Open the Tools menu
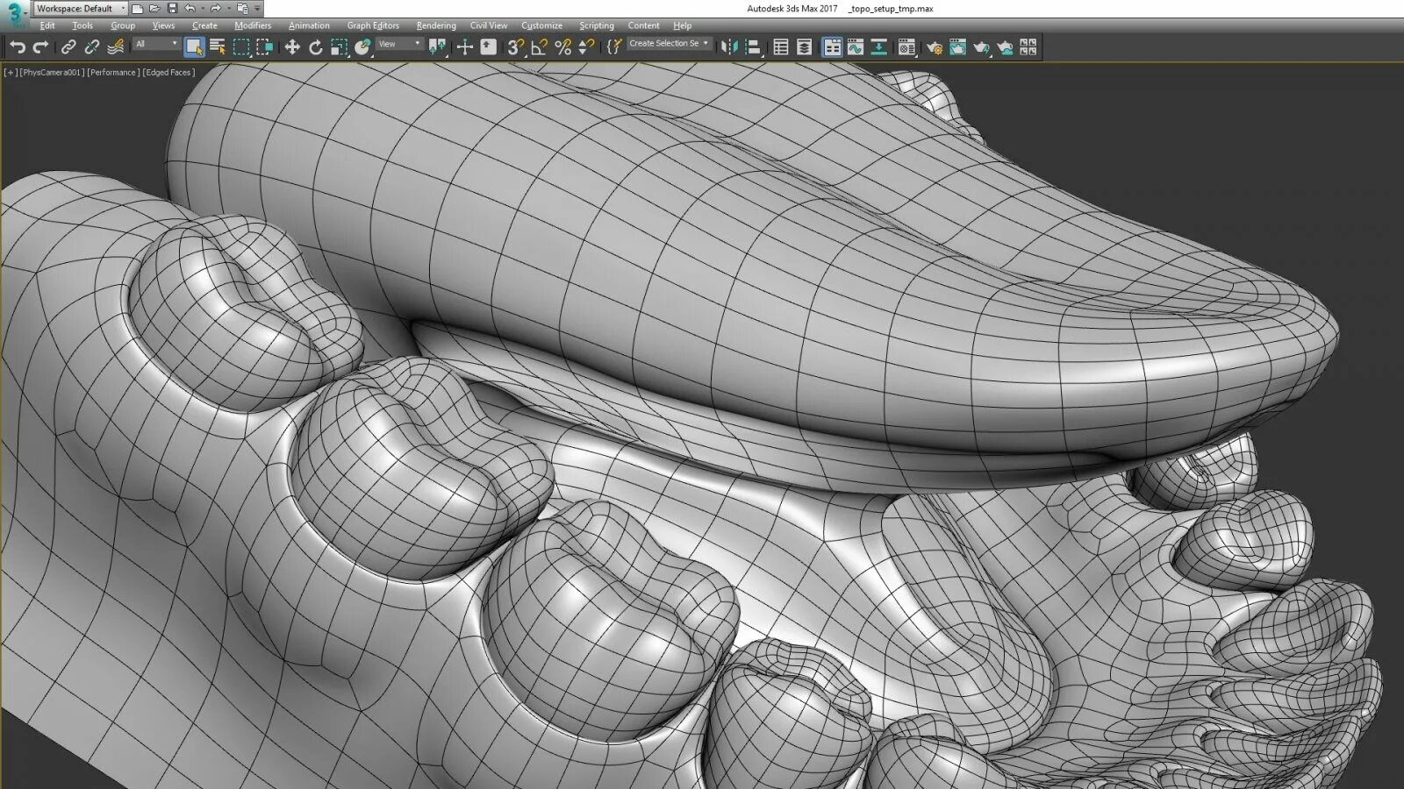1404x789 pixels. [82, 25]
